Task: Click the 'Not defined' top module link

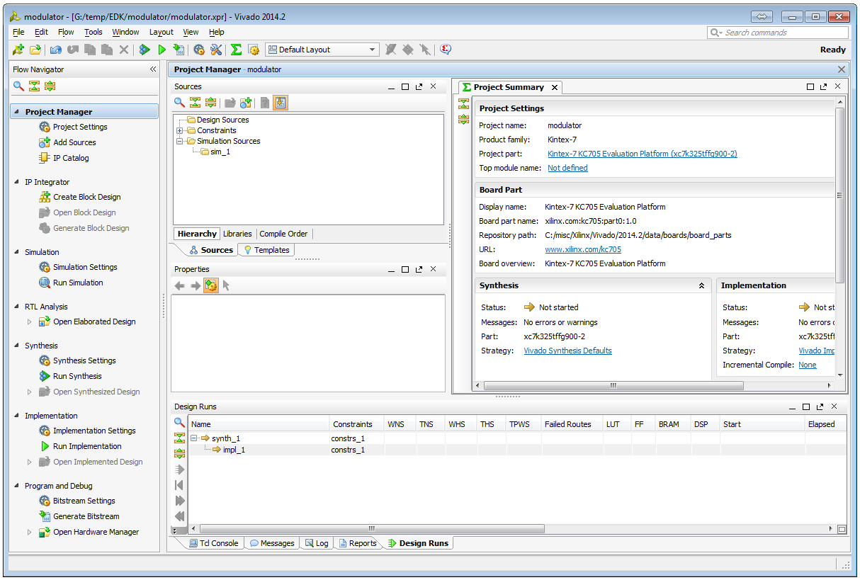Action: (x=567, y=169)
